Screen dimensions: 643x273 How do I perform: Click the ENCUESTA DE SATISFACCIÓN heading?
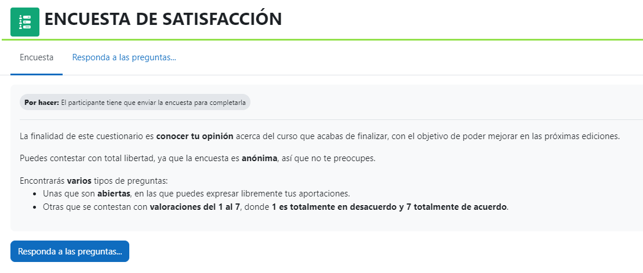(163, 19)
